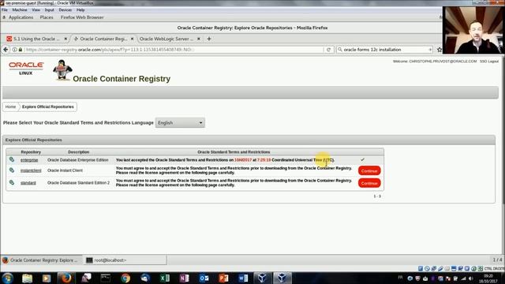Click the webcam video thumbnail
This screenshot has height=284, width=505.
(x=473, y=30)
